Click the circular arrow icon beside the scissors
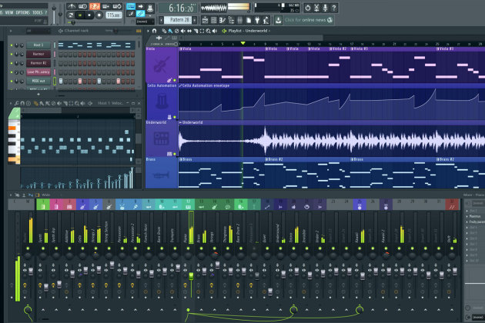This screenshot has height=323, width=485. point(307,8)
